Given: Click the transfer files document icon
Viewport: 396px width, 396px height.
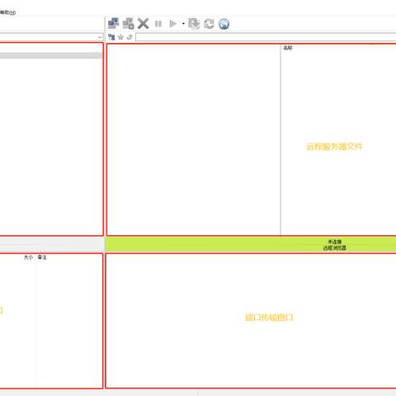Looking at the screenshot, I should [194, 24].
